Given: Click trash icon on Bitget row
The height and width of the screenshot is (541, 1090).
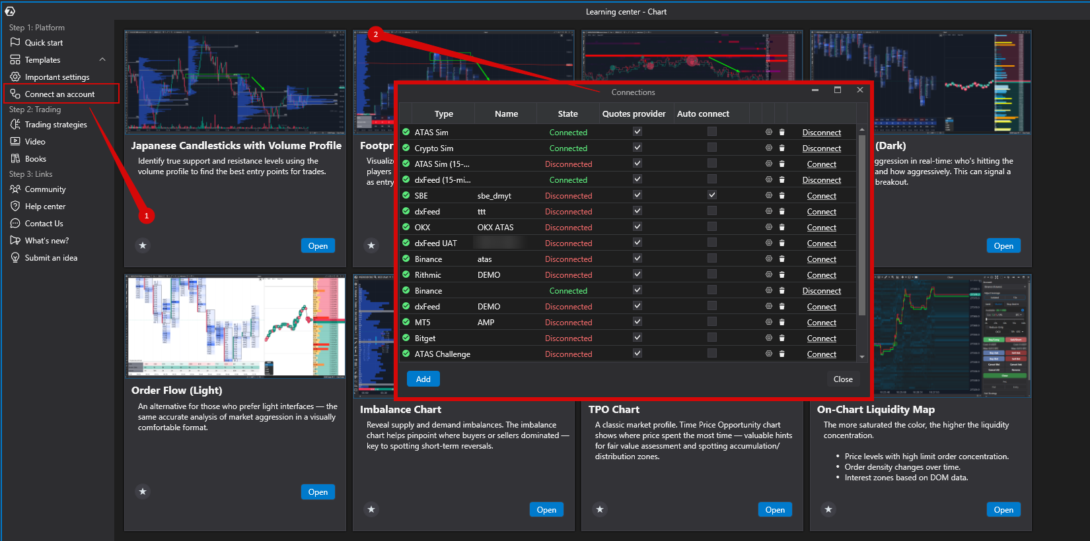Looking at the screenshot, I should click(782, 338).
